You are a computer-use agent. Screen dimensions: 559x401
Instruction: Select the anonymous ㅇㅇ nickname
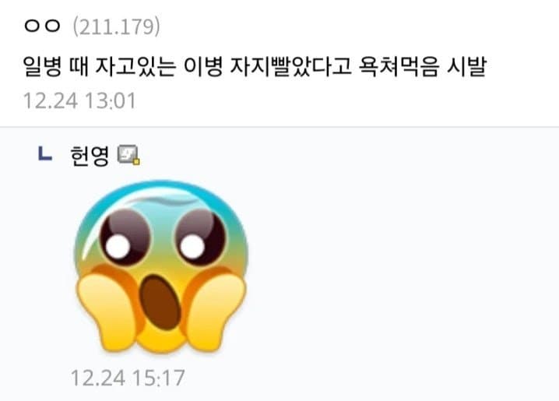pos(42,26)
